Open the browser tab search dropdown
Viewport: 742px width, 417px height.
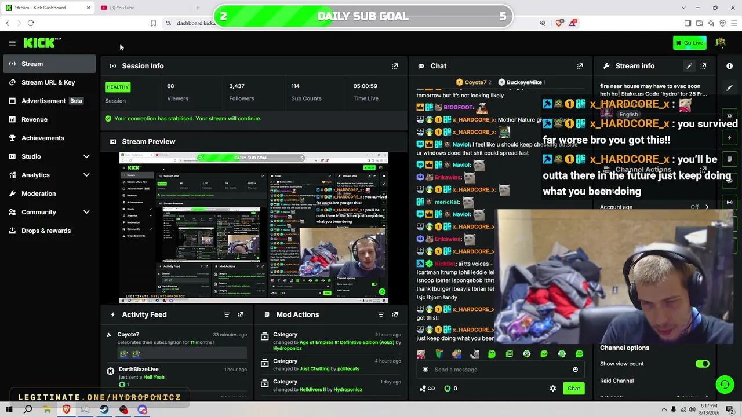point(683,8)
